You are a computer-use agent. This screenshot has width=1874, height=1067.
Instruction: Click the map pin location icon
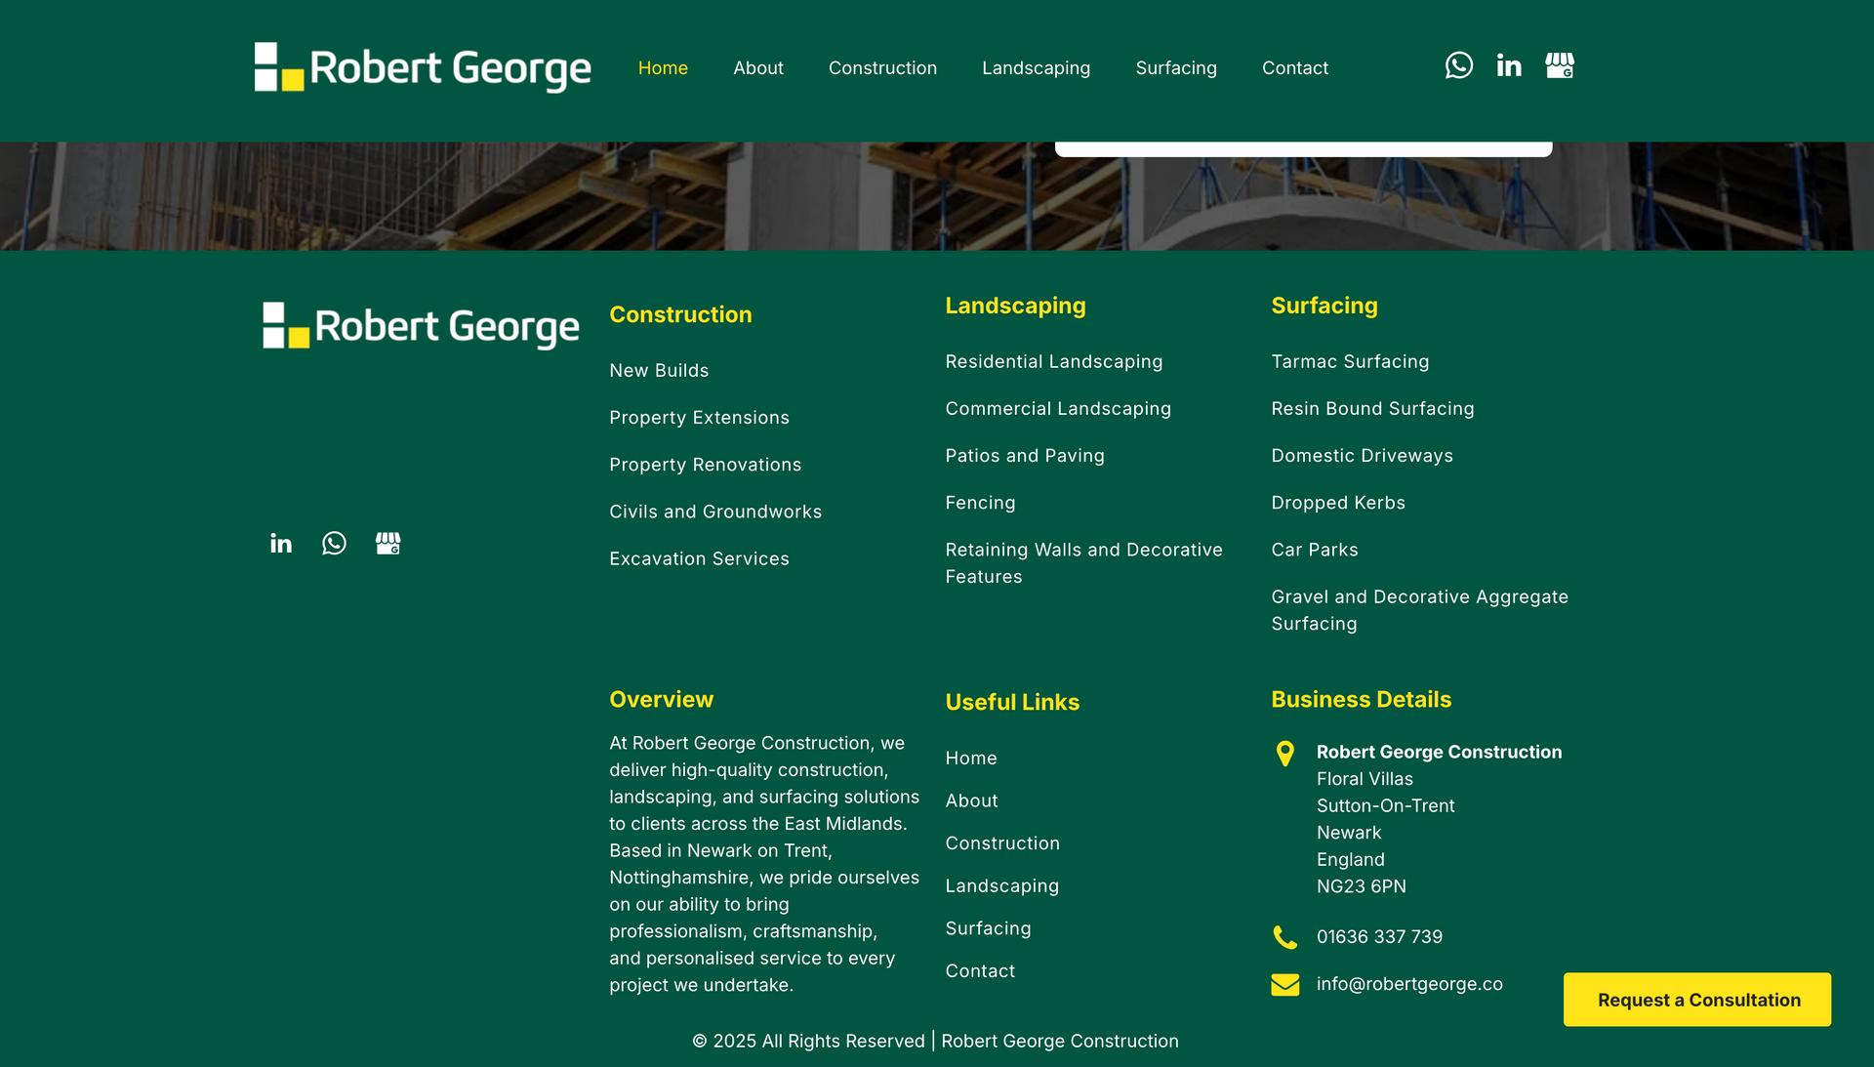point(1284,753)
